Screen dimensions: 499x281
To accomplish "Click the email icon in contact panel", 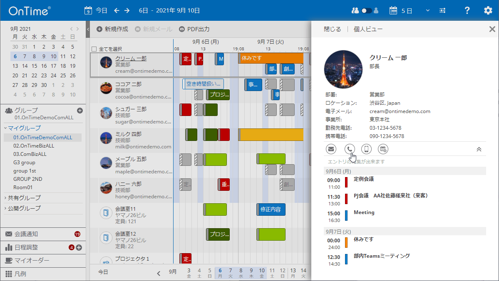I will (331, 149).
